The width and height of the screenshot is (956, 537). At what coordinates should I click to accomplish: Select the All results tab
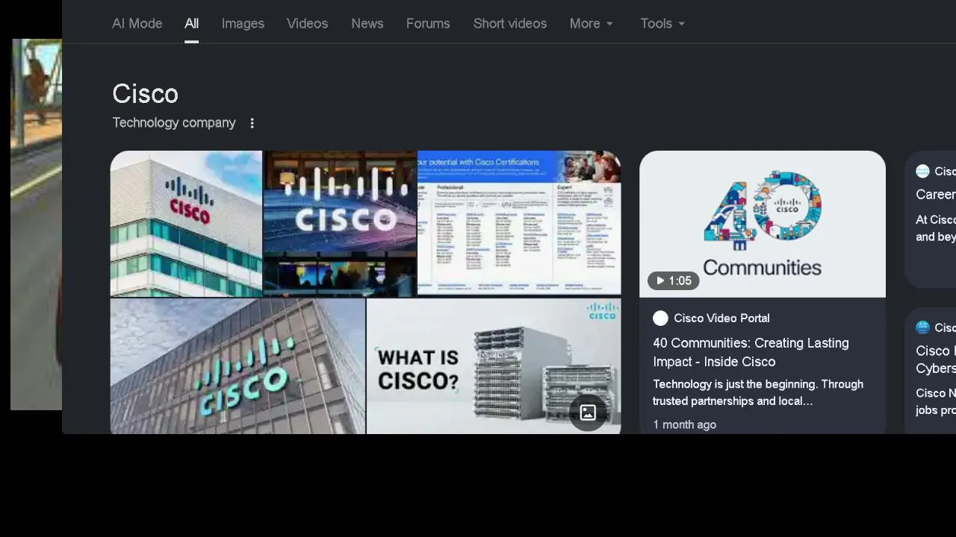pyautogui.click(x=192, y=24)
